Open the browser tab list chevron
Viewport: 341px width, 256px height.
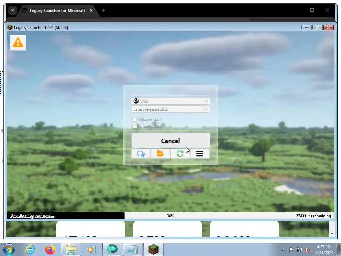(x=13, y=10)
